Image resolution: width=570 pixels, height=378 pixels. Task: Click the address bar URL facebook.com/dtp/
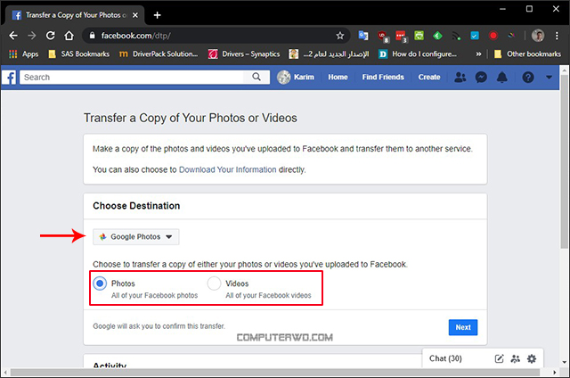135,36
